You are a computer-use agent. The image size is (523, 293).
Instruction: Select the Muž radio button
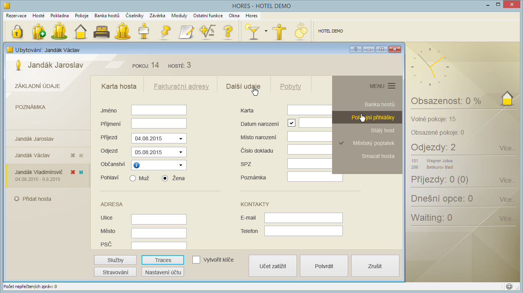tap(133, 178)
